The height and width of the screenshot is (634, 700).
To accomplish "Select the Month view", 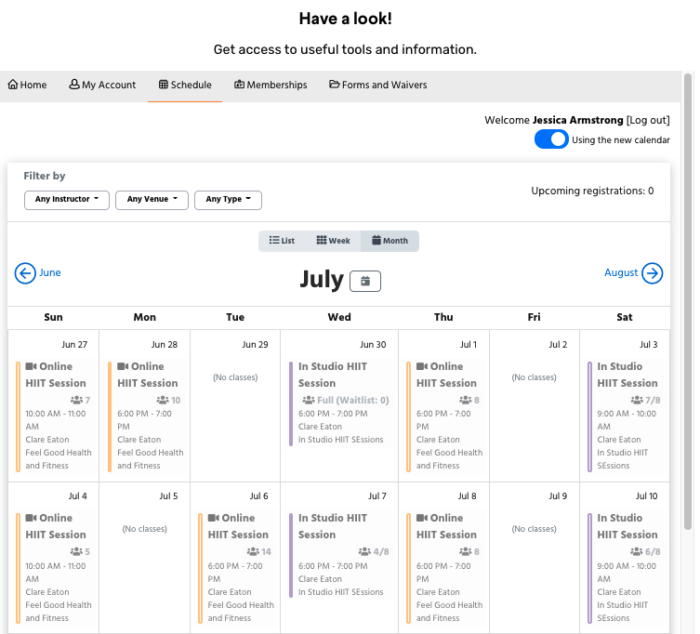I will pyautogui.click(x=390, y=241).
